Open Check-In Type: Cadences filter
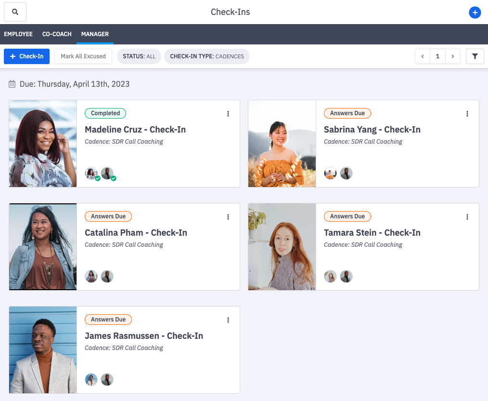488x401 pixels. [206, 56]
